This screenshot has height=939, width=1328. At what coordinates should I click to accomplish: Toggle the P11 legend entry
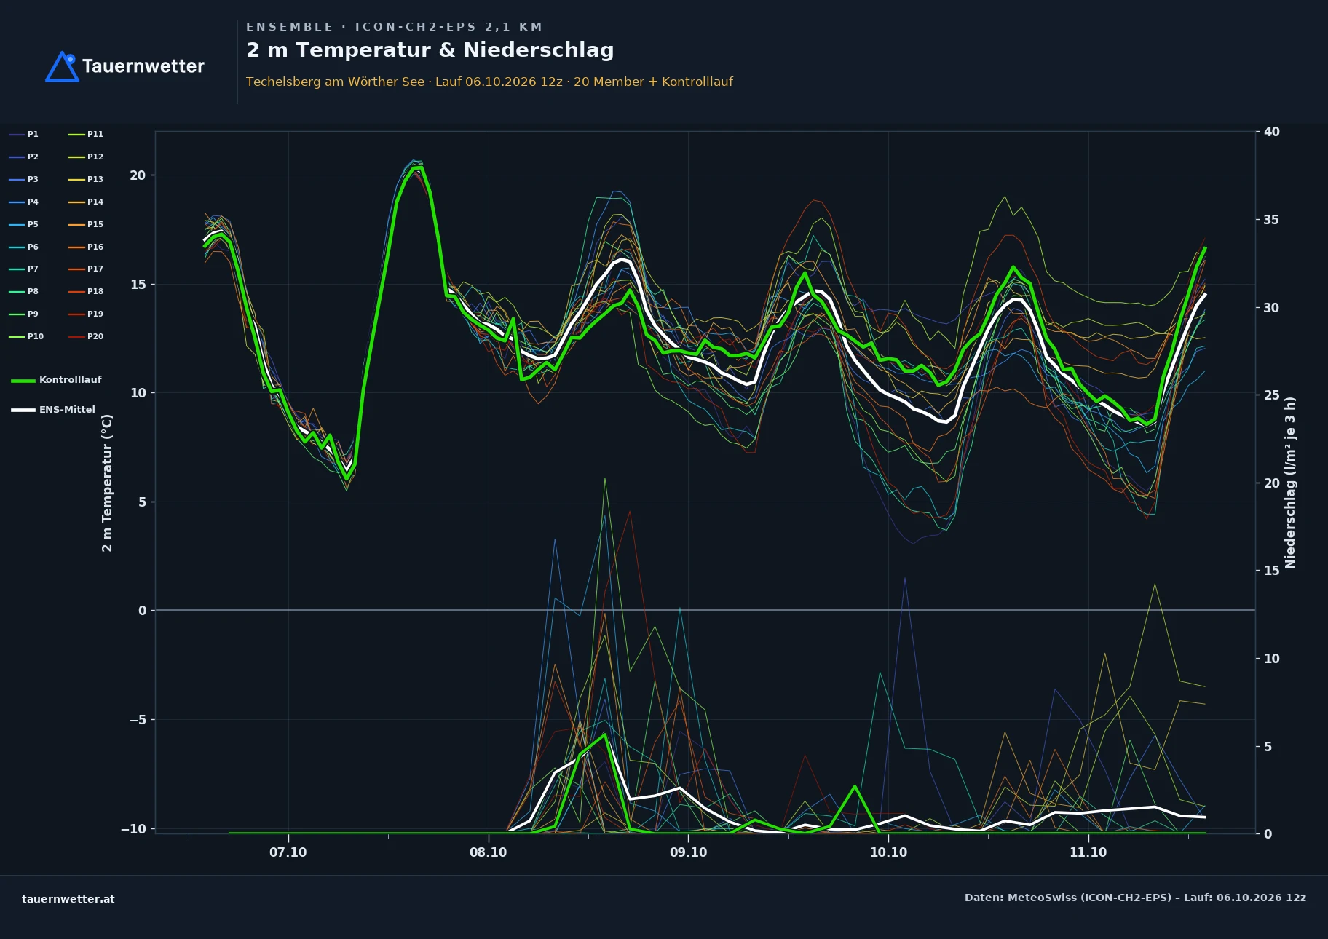(86, 134)
